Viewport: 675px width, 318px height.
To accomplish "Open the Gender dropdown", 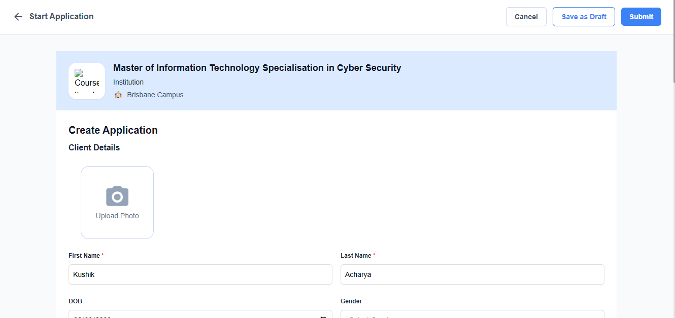I will [x=472, y=315].
